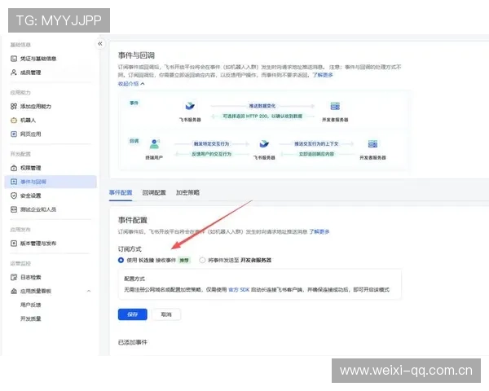489x391 pixels.
Task: Open 成员管理 in sidebar
Action: coord(31,72)
